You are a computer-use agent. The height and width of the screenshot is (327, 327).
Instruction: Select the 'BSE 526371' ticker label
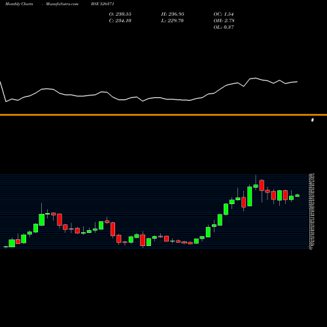103,4
